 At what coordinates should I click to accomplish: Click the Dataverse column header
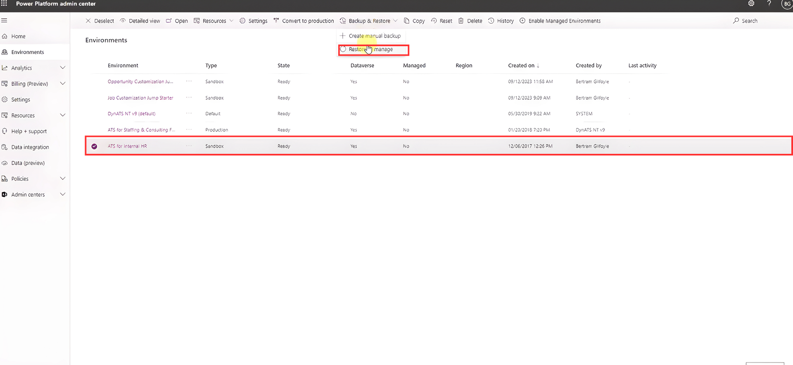pyautogui.click(x=362, y=66)
